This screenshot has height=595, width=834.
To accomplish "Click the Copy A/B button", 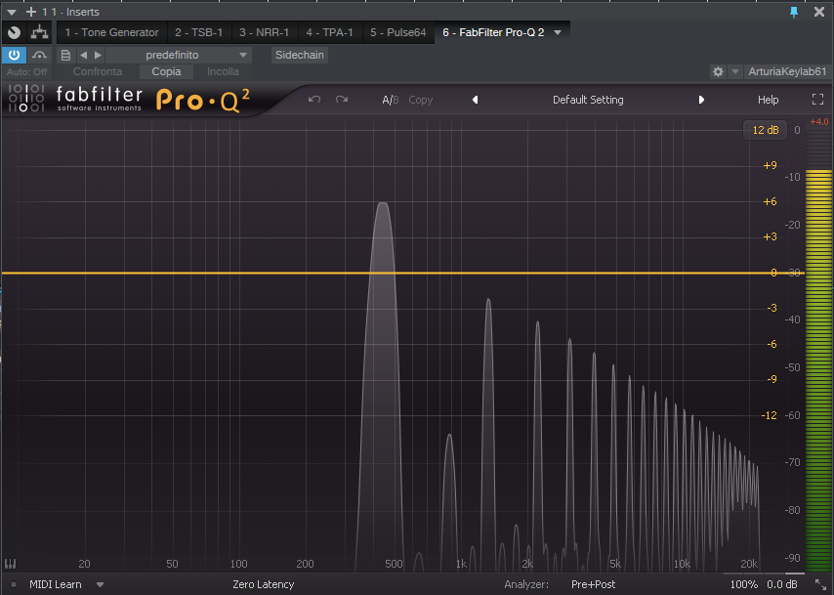I will (421, 100).
